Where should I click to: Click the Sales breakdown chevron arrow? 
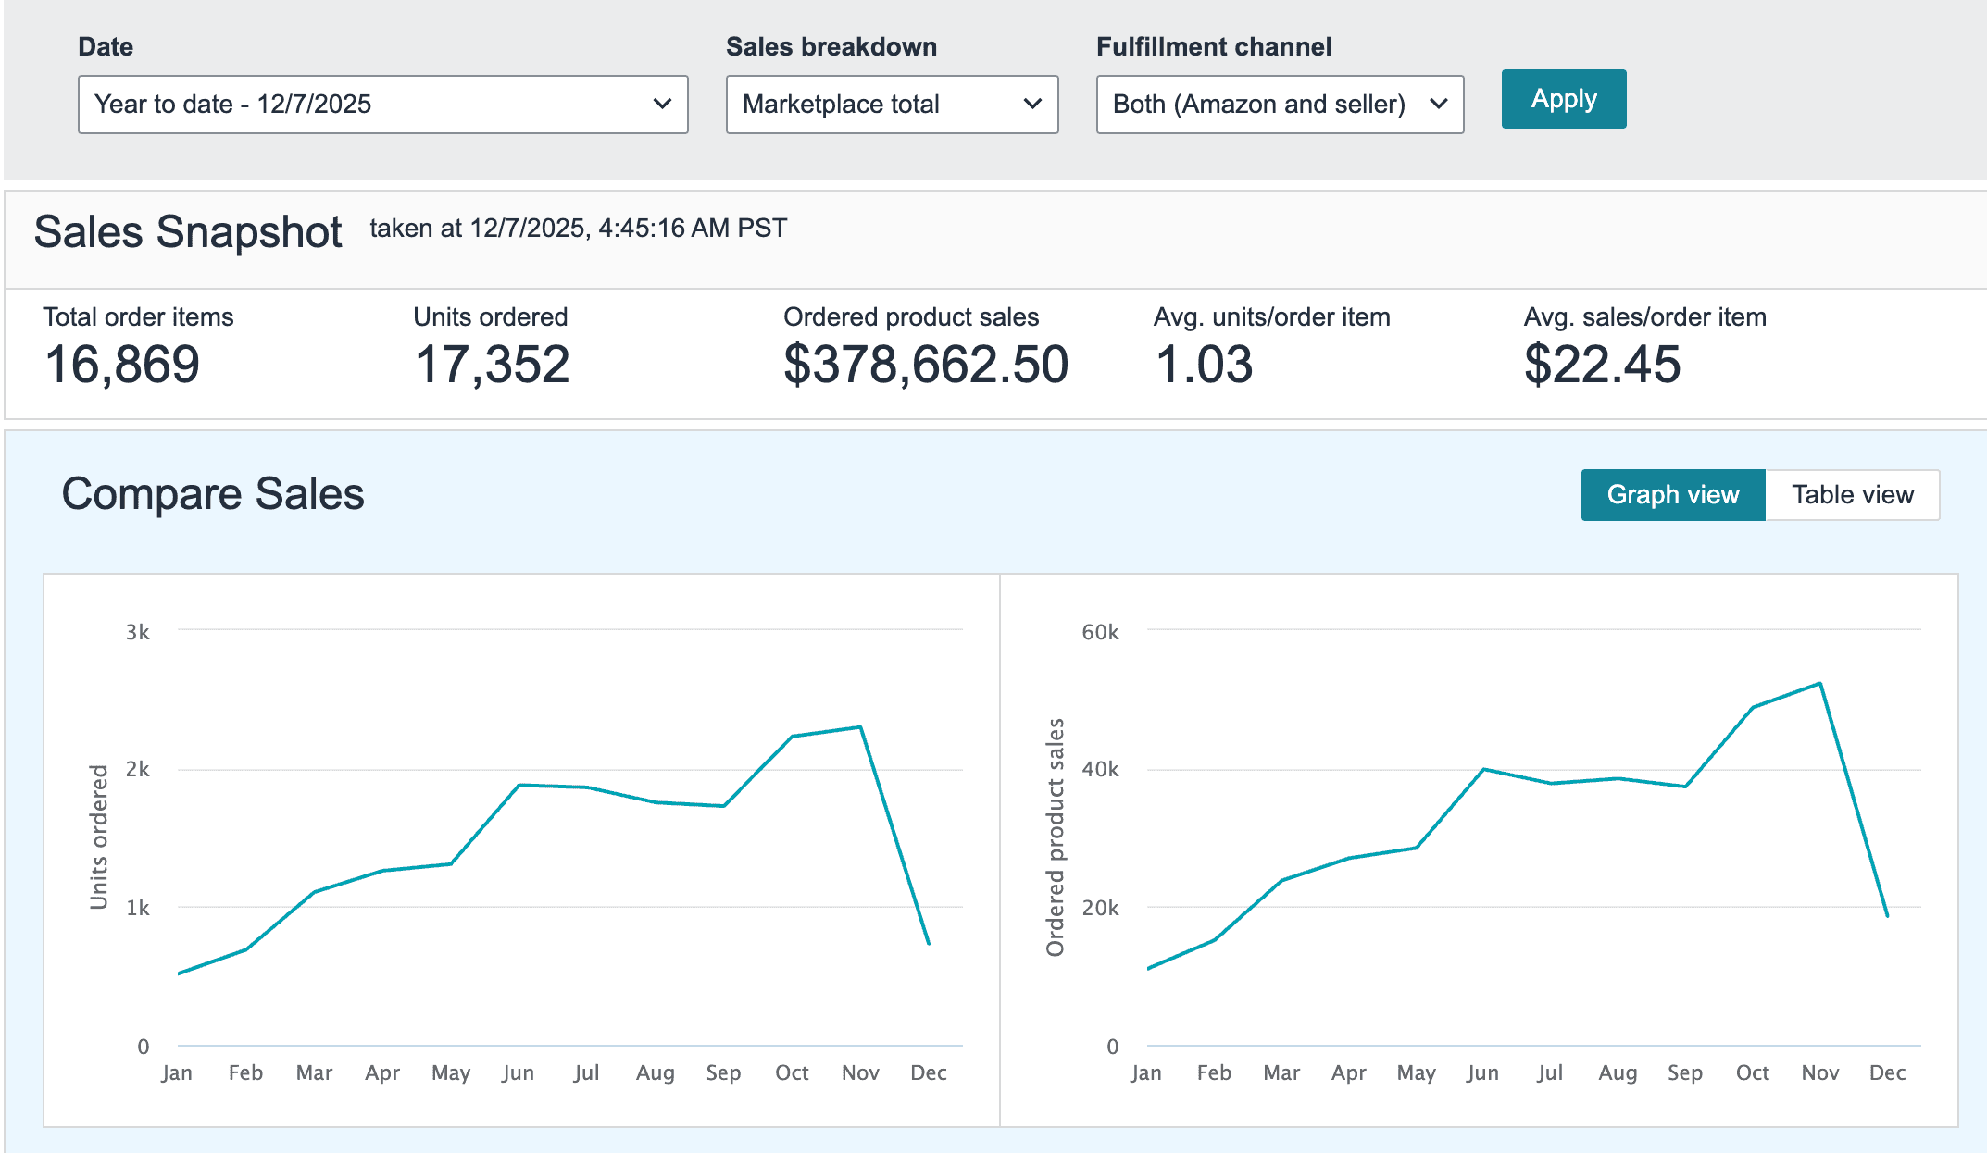(1032, 104)
